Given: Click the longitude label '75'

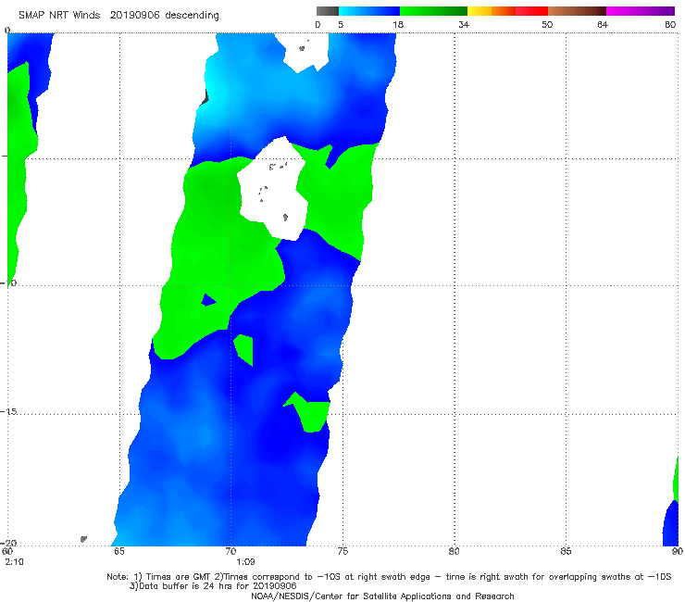Looking at the screenshot, I should pos(342,551).
